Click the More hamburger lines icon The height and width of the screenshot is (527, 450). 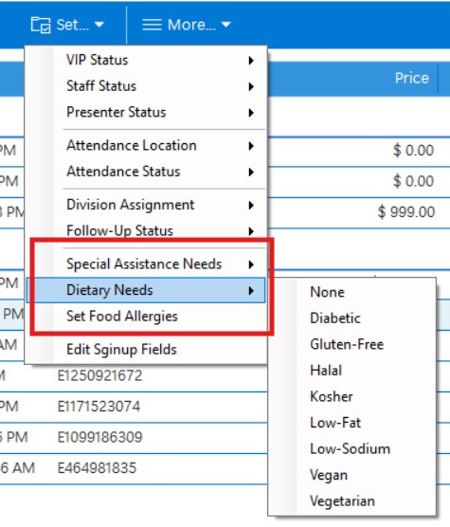pos(152,25)
